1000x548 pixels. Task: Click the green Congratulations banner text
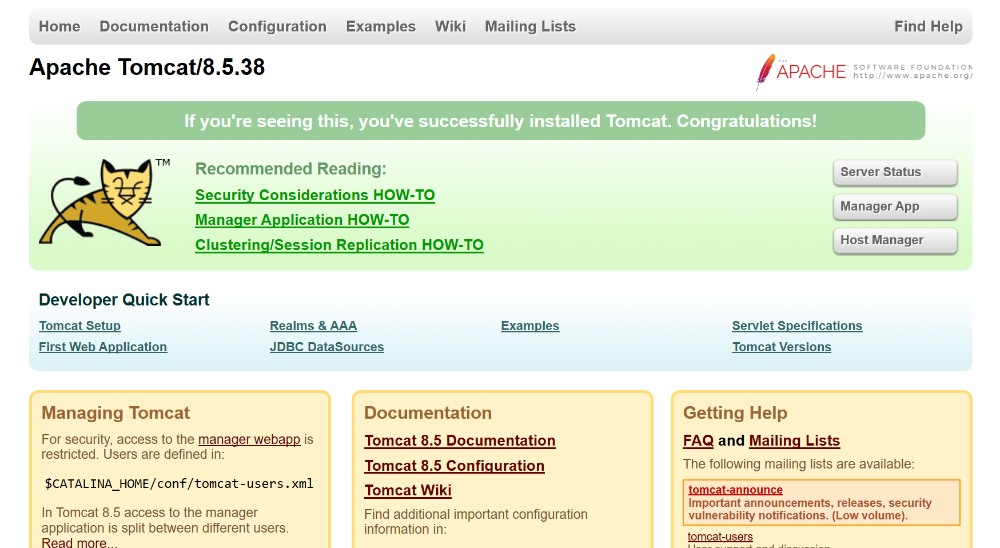(x=500, y=121)
